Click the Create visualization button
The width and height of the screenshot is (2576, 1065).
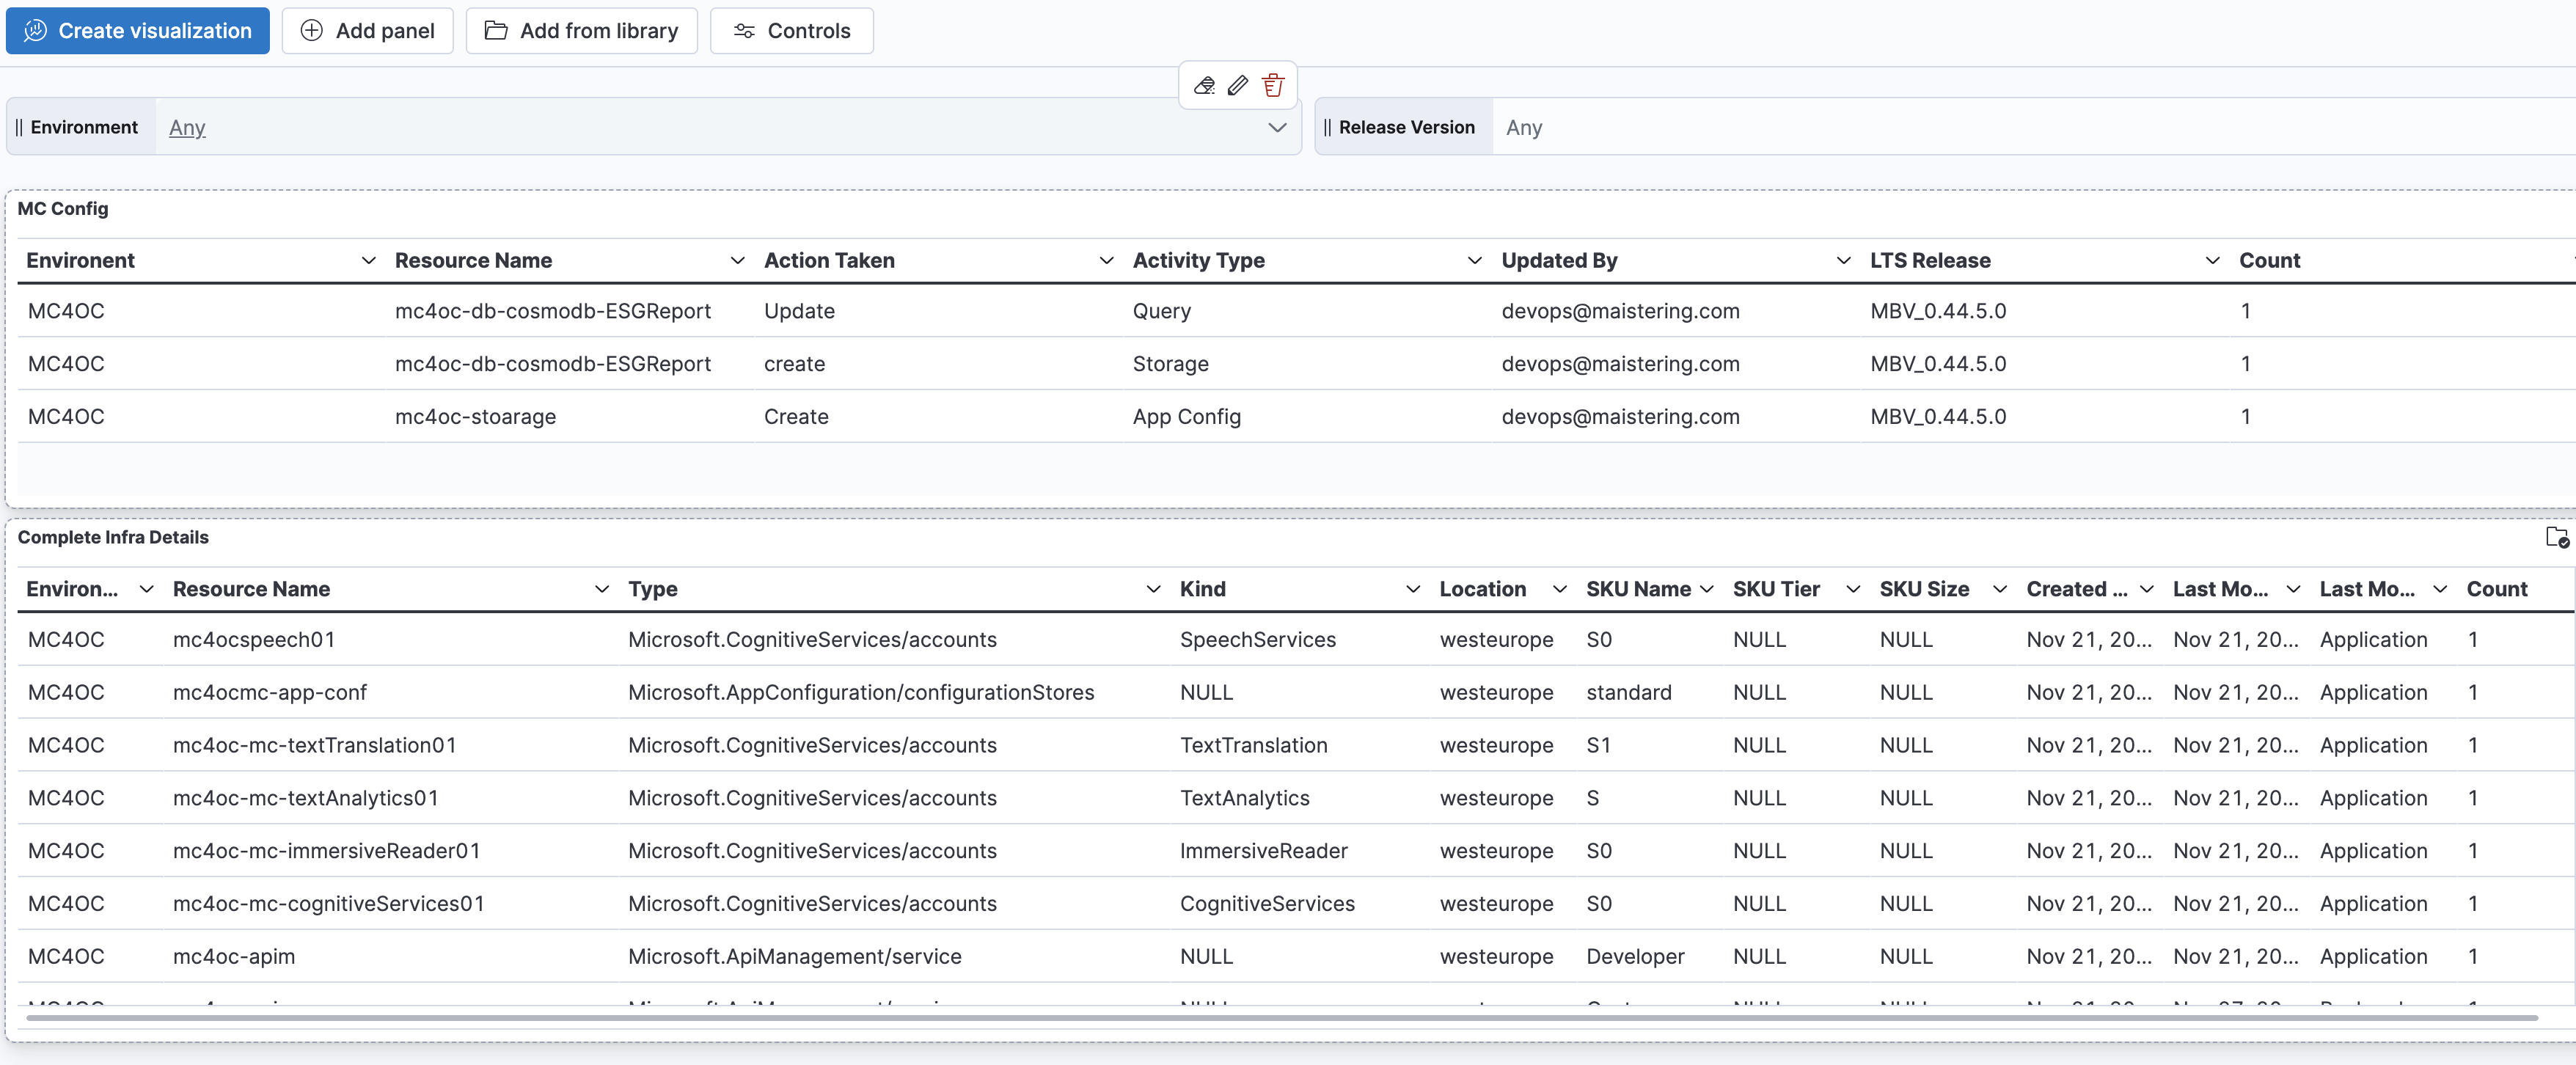tap(138, 31)
